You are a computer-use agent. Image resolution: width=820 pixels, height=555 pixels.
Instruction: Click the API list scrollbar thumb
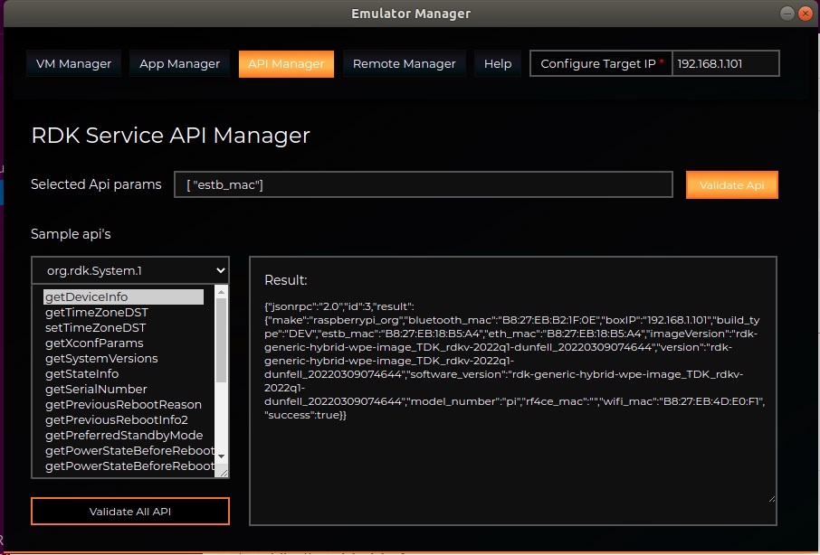pos(222,339)
